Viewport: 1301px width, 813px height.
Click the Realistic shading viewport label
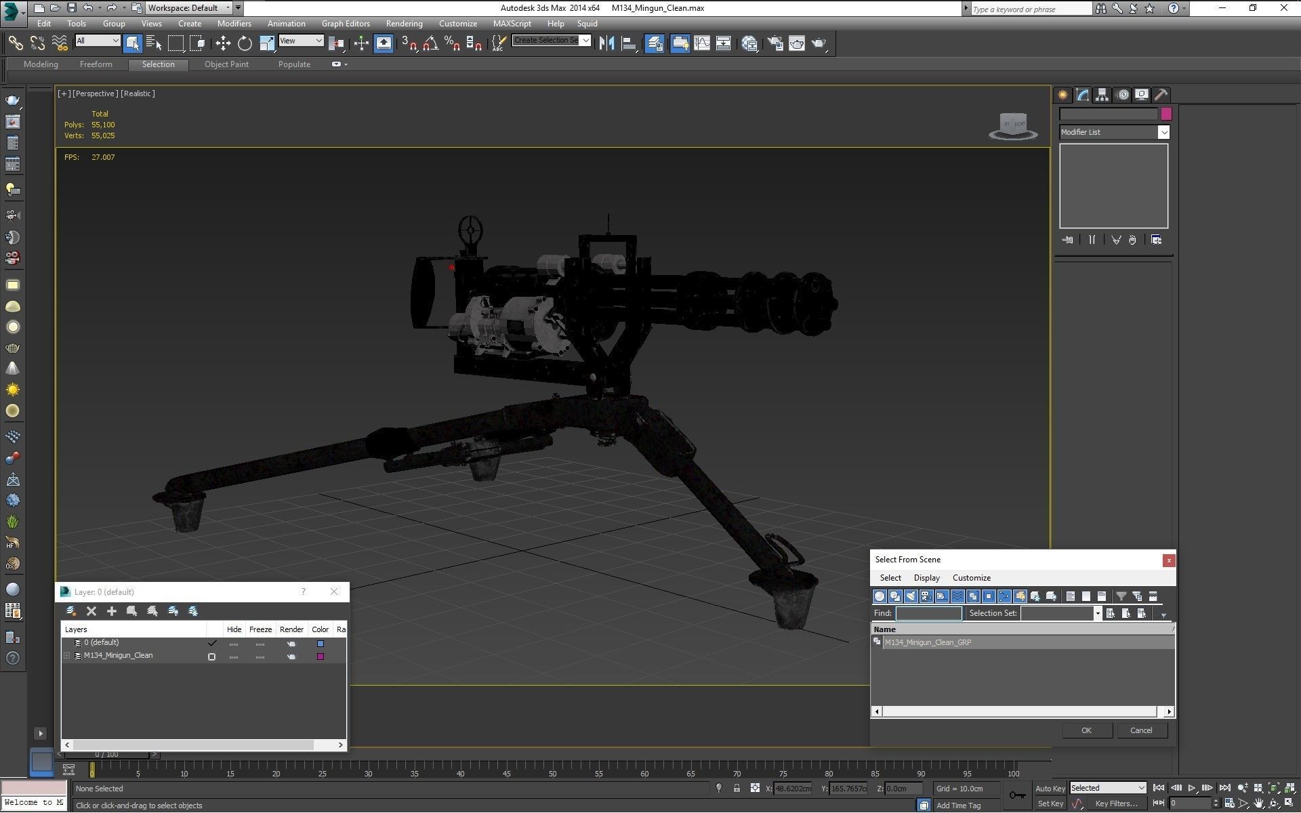(x=138, y=93)
